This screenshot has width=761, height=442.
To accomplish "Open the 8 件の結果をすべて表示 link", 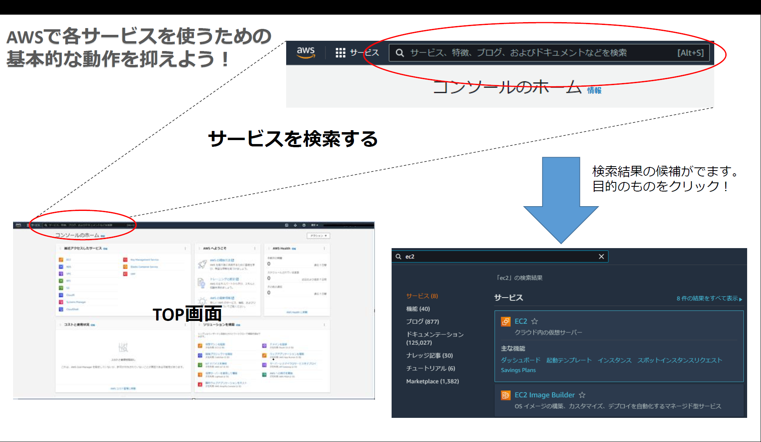I will point(709,298).
